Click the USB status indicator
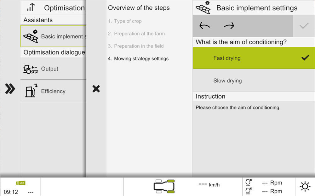 [x=20, y=183]
